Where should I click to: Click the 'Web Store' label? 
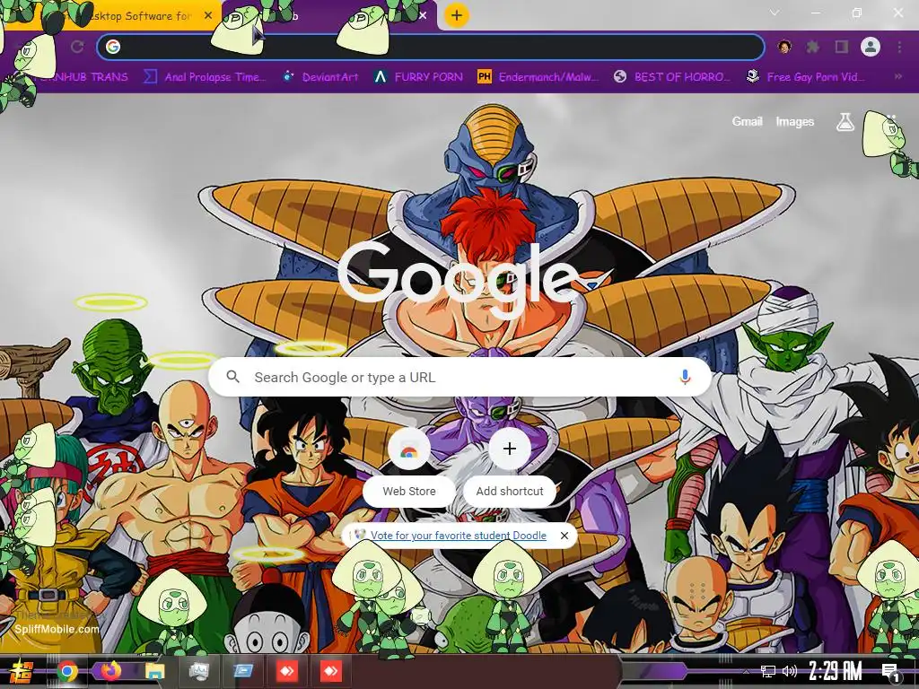pyautogui.click(x=409, y=491)
